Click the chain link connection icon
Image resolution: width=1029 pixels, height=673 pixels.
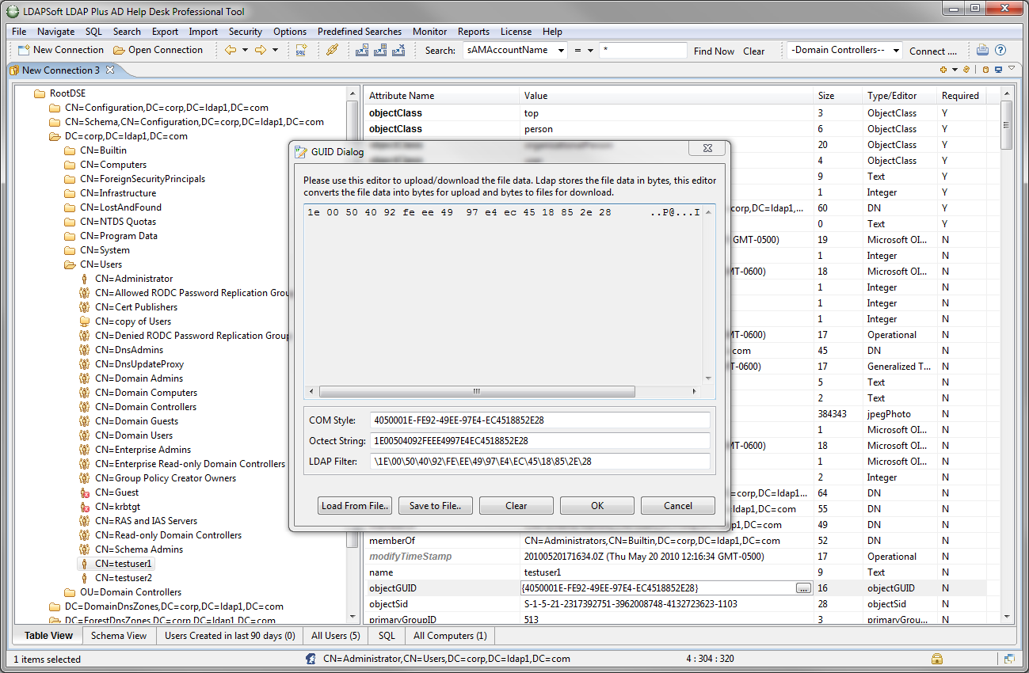(333, 50)
